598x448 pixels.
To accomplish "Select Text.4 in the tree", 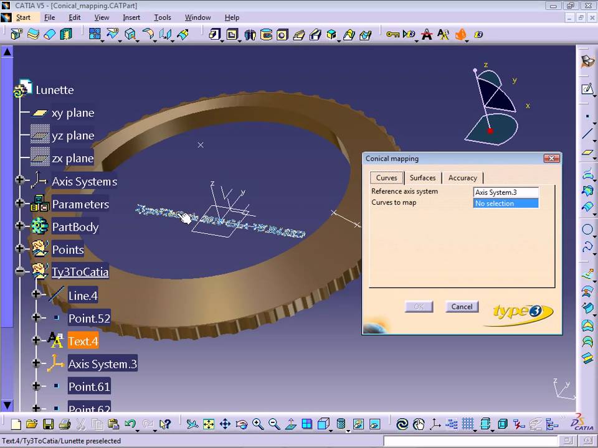I will pos(83,341).
